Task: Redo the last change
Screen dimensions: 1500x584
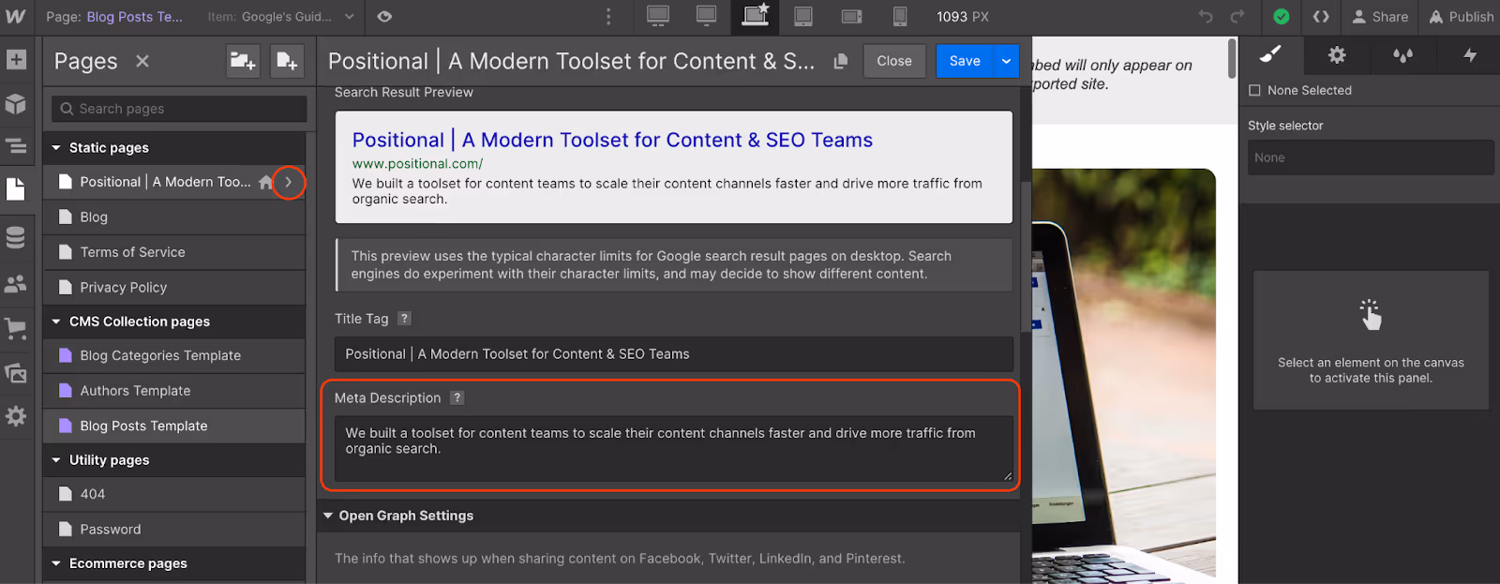Action: 1237,17
